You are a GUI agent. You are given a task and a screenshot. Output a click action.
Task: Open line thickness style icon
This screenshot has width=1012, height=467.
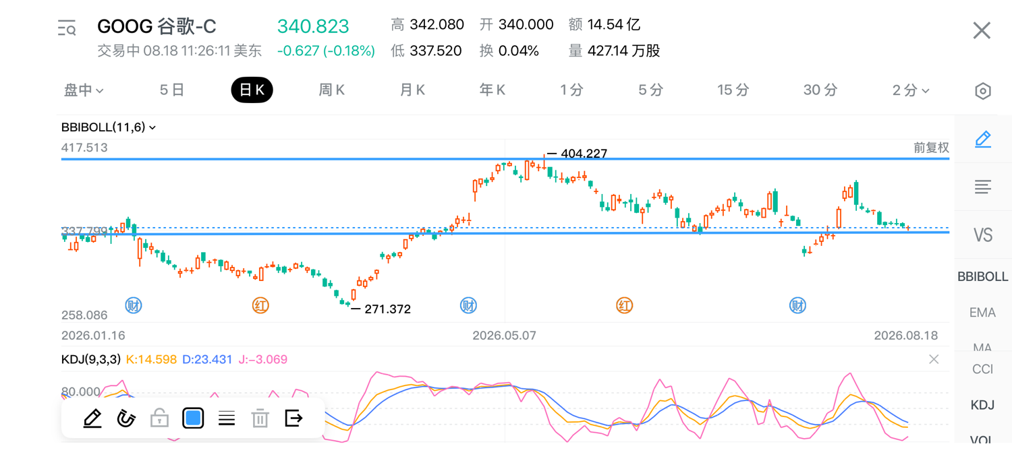[227, 418]
